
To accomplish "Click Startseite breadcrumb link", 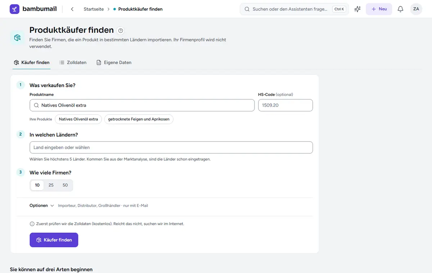I will pos(93,9).
